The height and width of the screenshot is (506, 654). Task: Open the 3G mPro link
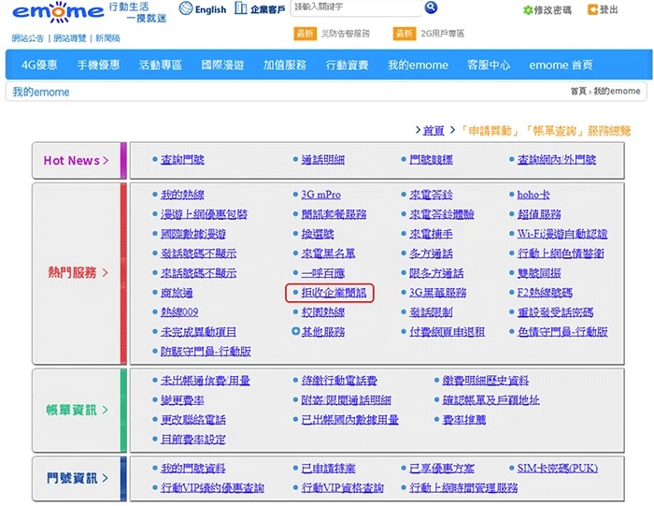tap(320, 195)
